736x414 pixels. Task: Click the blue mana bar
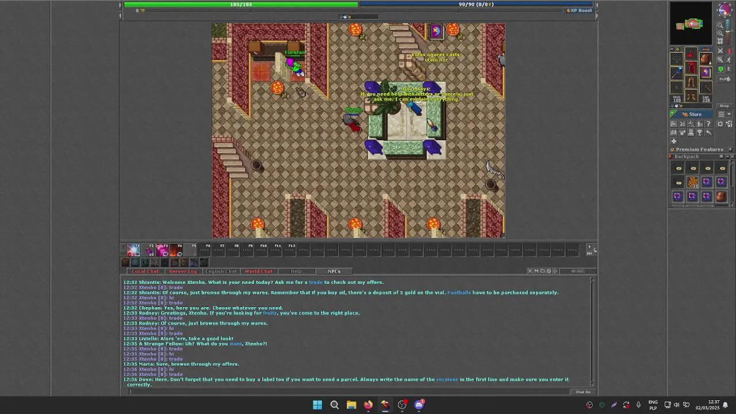point(476,4)
